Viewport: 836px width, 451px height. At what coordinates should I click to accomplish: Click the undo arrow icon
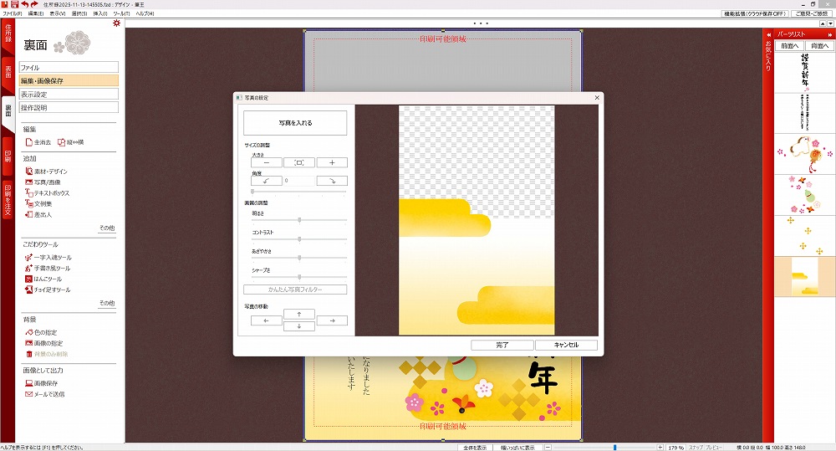pos(25,5)
